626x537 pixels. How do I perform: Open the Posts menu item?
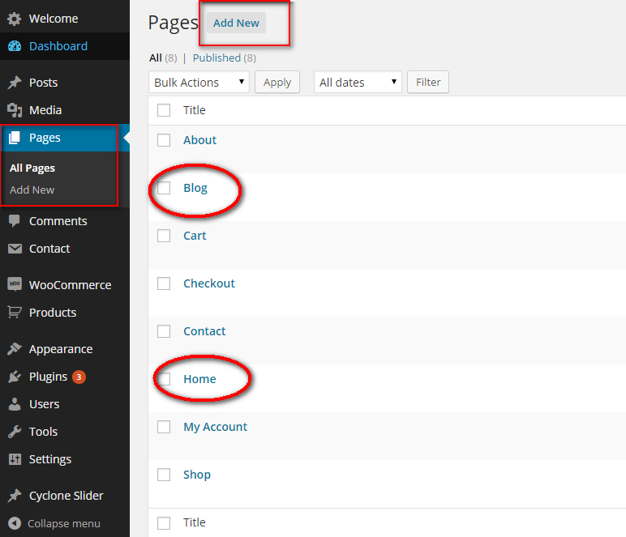(65, 83)
